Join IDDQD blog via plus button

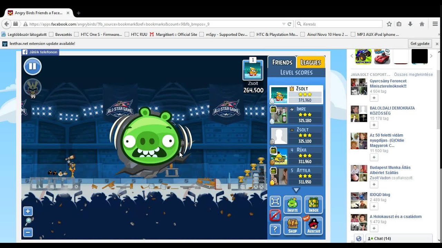pos(374,206)
